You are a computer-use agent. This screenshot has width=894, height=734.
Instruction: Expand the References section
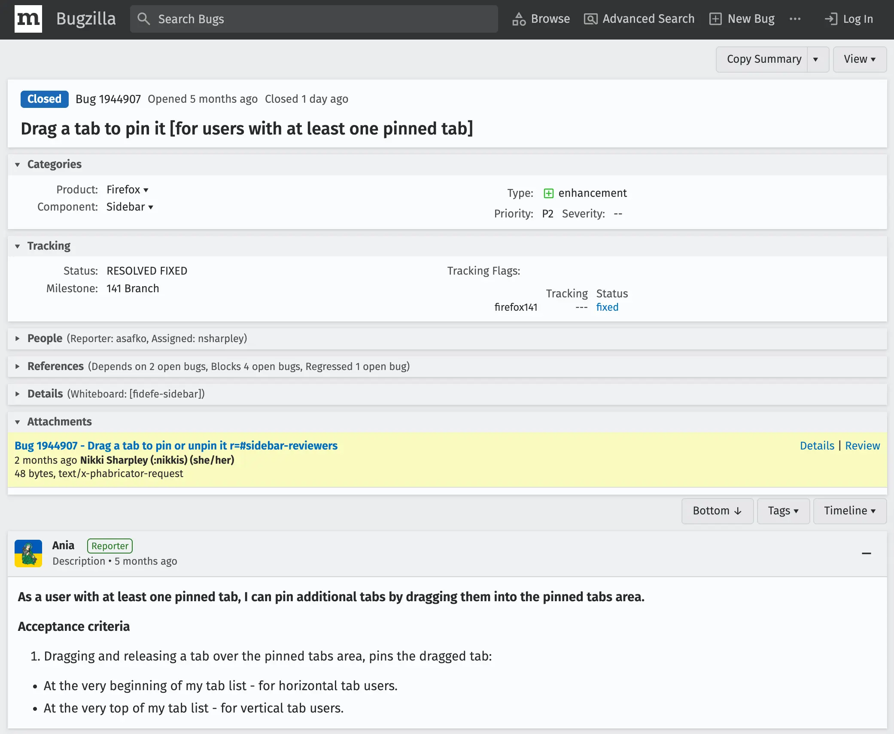point(18,367)
